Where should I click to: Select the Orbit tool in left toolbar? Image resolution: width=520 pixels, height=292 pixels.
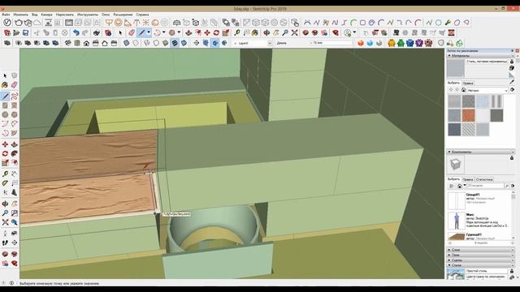click(x=5, y=204)
